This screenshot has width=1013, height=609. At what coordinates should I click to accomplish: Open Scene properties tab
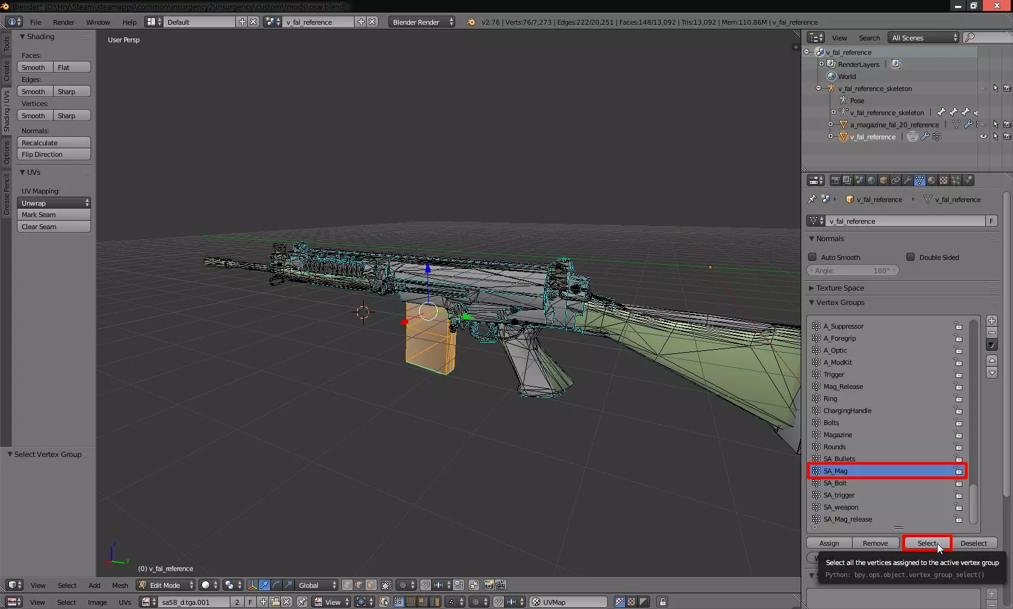859,180
